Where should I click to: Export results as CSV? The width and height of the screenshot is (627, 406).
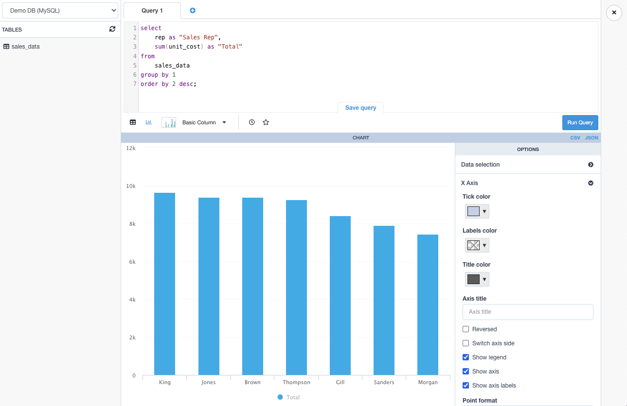[x=575, y=138]
